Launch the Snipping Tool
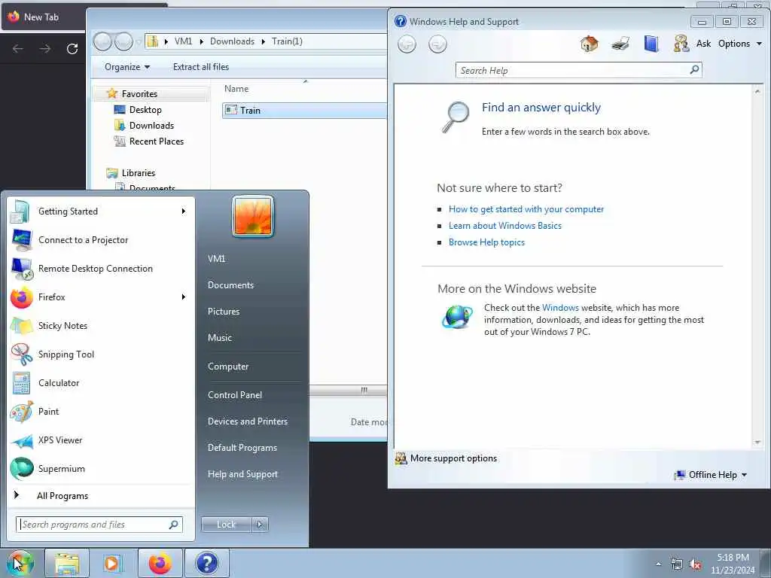This screenshot has height=578, width=771. (x=101, y=354)
